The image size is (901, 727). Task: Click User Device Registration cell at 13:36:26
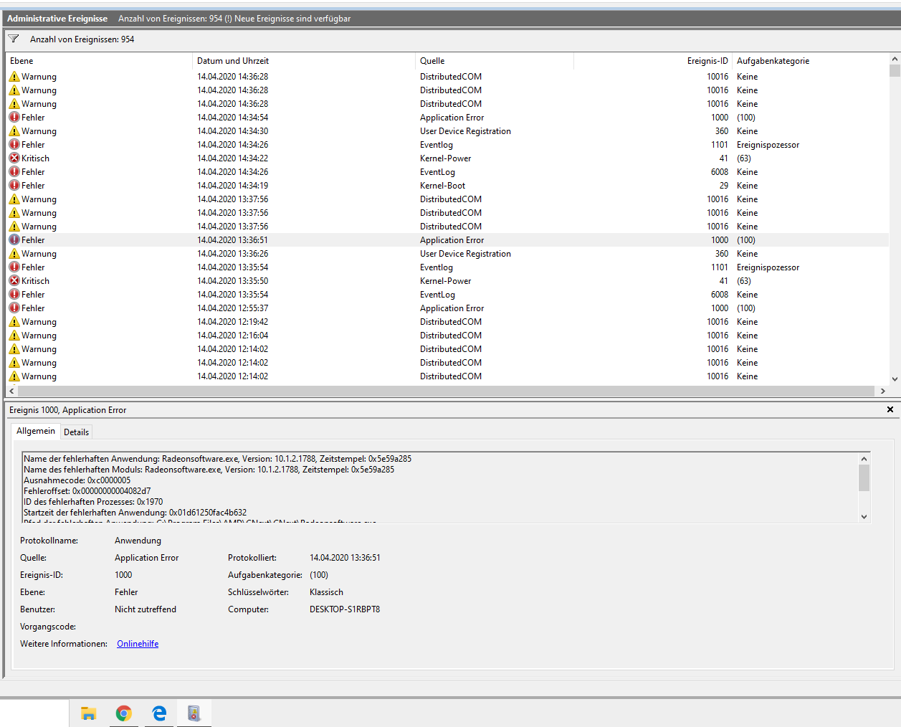465,254
